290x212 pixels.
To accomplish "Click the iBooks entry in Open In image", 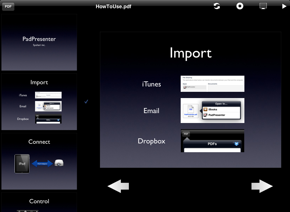I will pyautogui.click(x=221, y=109).
